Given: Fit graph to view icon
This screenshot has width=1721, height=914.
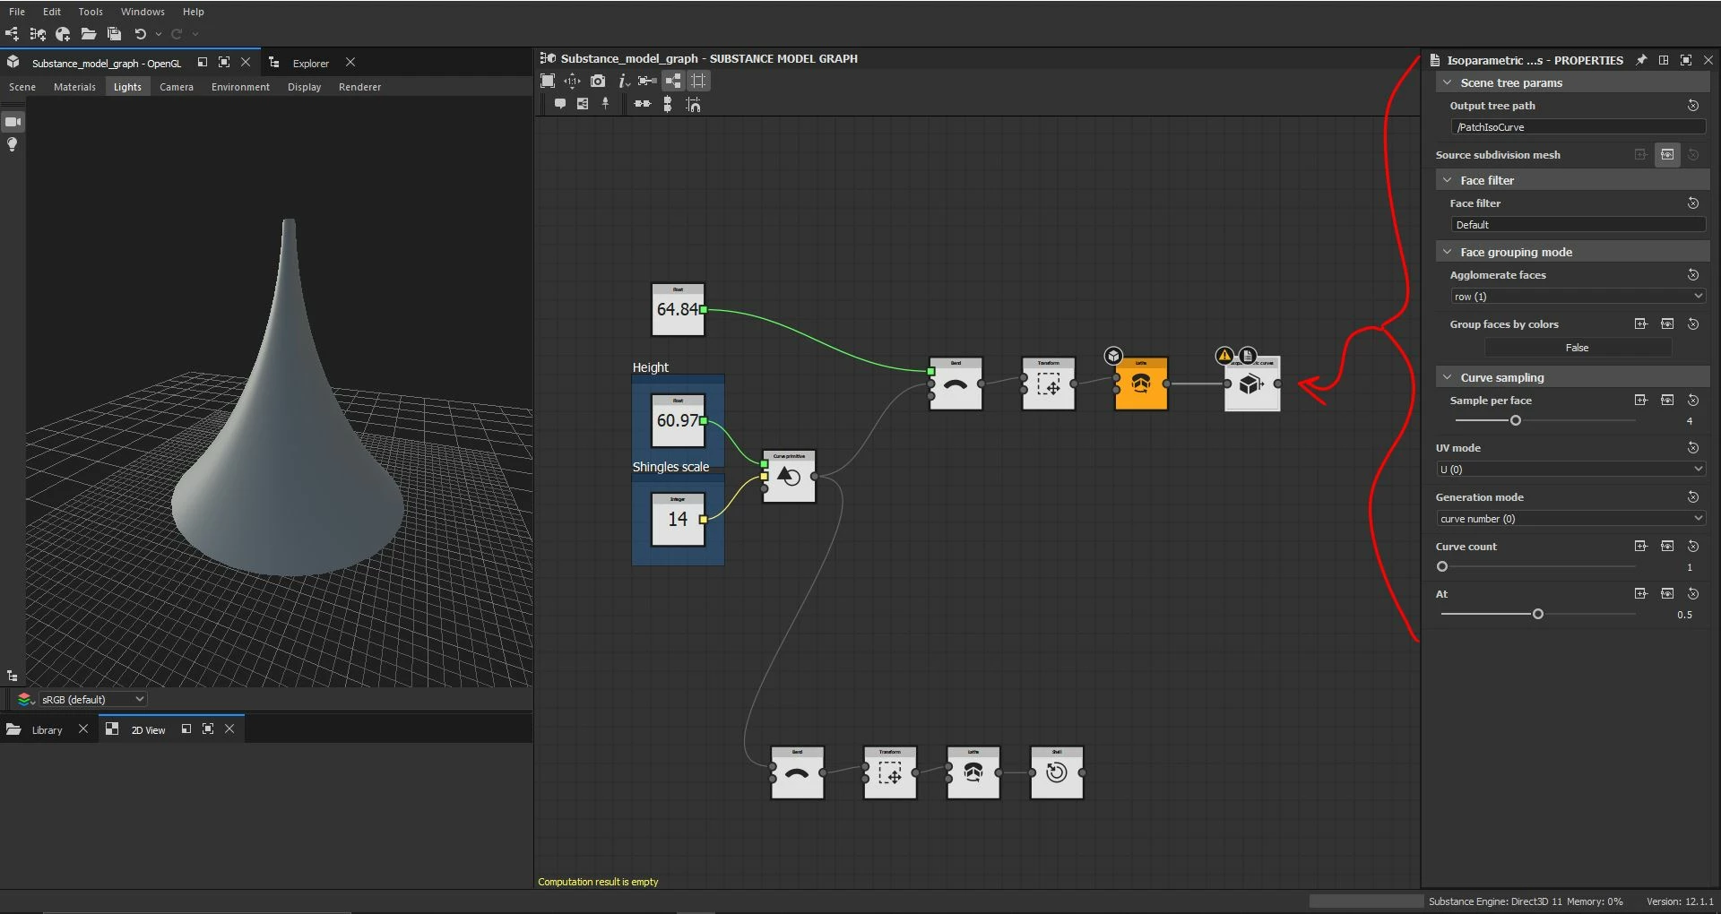Looking at the screenshot, I should point(548,81).
